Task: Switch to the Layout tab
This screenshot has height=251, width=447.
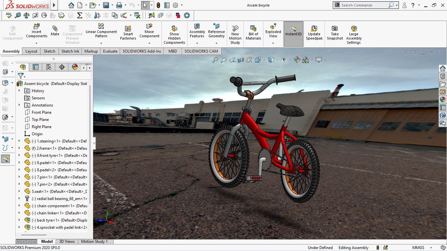Action: coord(31,51)
